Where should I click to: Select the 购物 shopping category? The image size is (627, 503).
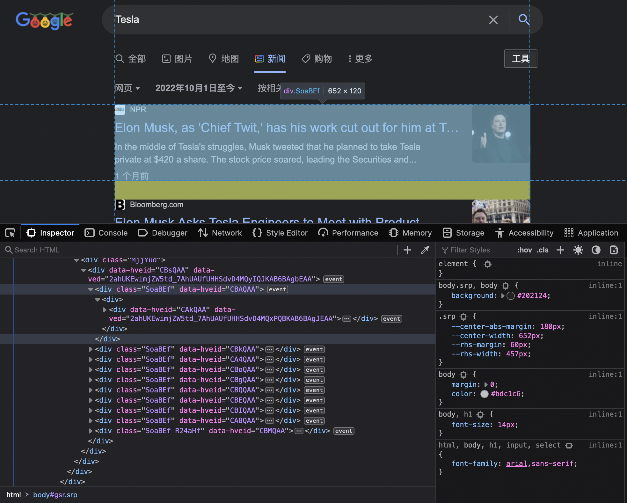pyautogui.click(x=317, y=59)
